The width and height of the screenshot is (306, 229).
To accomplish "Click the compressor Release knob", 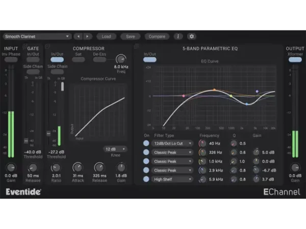I will pos(99,167).
